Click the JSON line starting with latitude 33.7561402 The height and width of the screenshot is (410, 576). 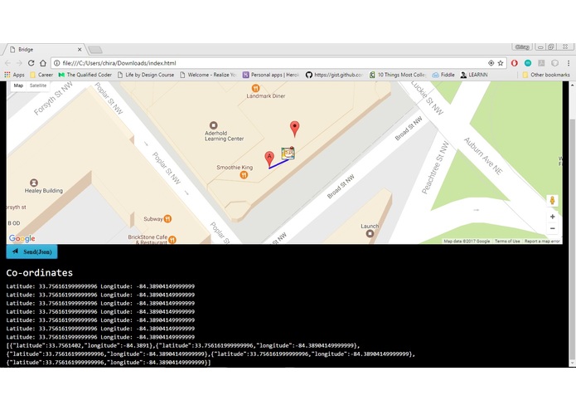coord(183,345)
